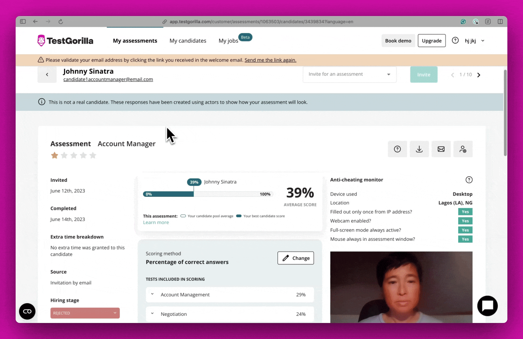Open the Learn more link

(156, 223)
